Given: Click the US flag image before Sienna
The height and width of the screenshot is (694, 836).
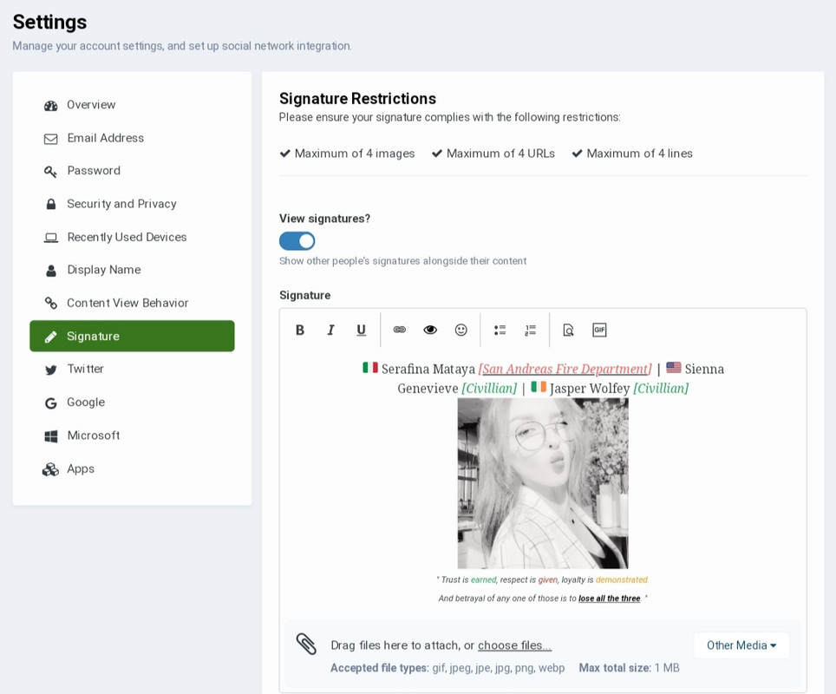Looking at the screenshot, I should click(674, 368).
